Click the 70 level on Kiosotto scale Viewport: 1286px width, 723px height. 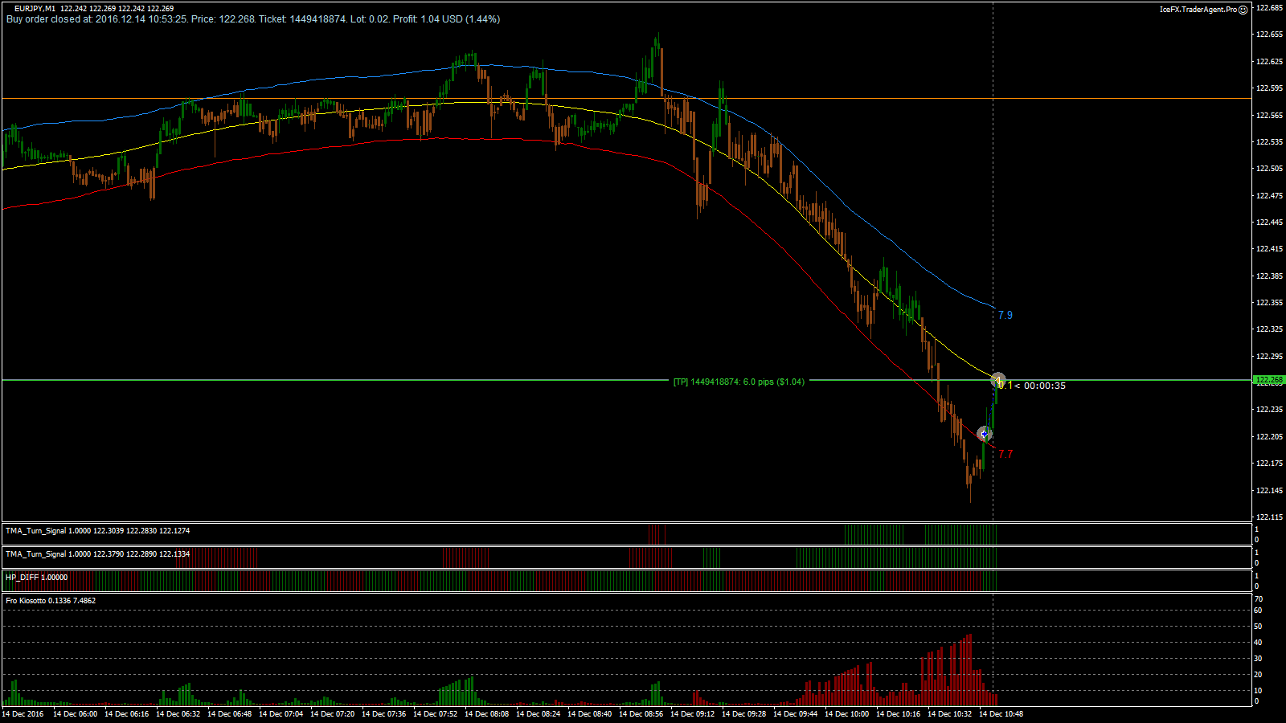tap(1259, 599)
